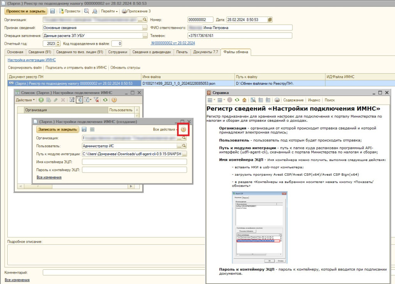Click the clear filter icon with red X
395x284 pixels.
pyautogui.click(x=96, y=100)
